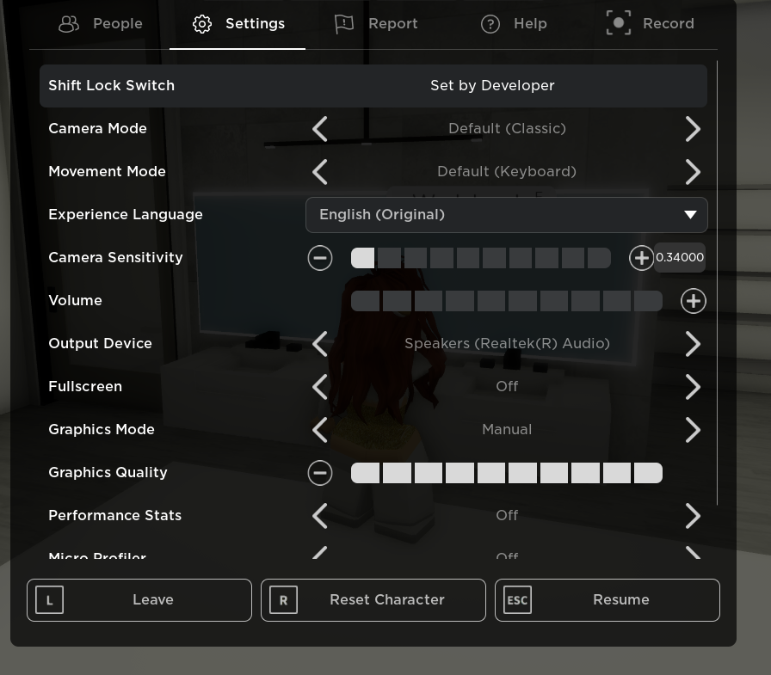The image size is (771, 675).
Task: Select previous Camera Mode option
Action: [x=319, y=129]
